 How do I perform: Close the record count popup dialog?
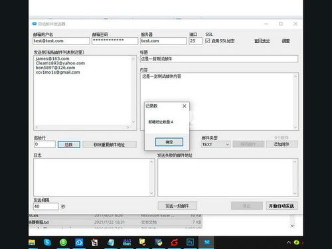185,106
